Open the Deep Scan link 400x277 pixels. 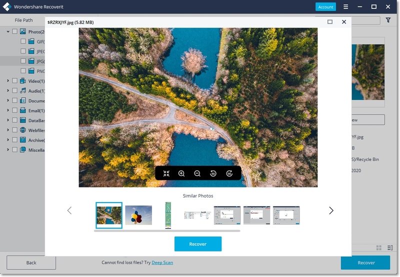click(x=162, y=262)
